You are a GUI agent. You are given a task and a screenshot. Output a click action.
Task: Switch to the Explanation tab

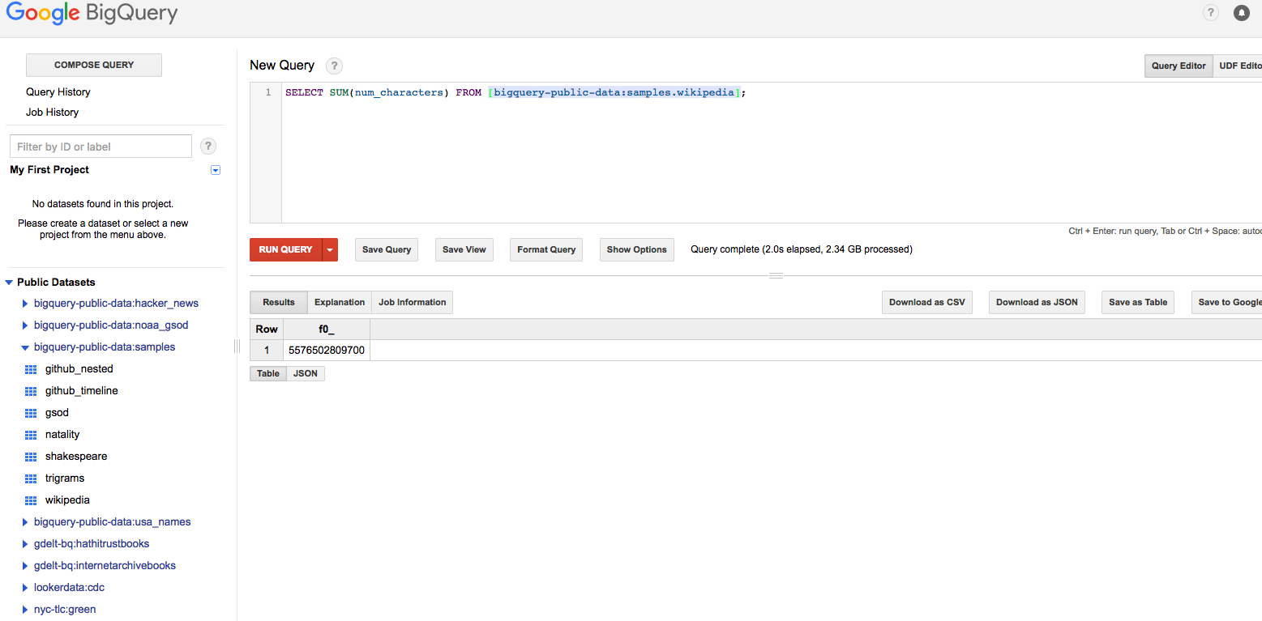click(340, 302)
